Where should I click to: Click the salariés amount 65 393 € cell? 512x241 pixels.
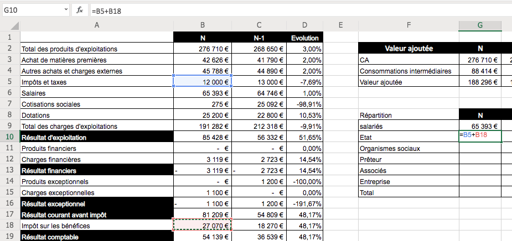click(x=480, y=126)
